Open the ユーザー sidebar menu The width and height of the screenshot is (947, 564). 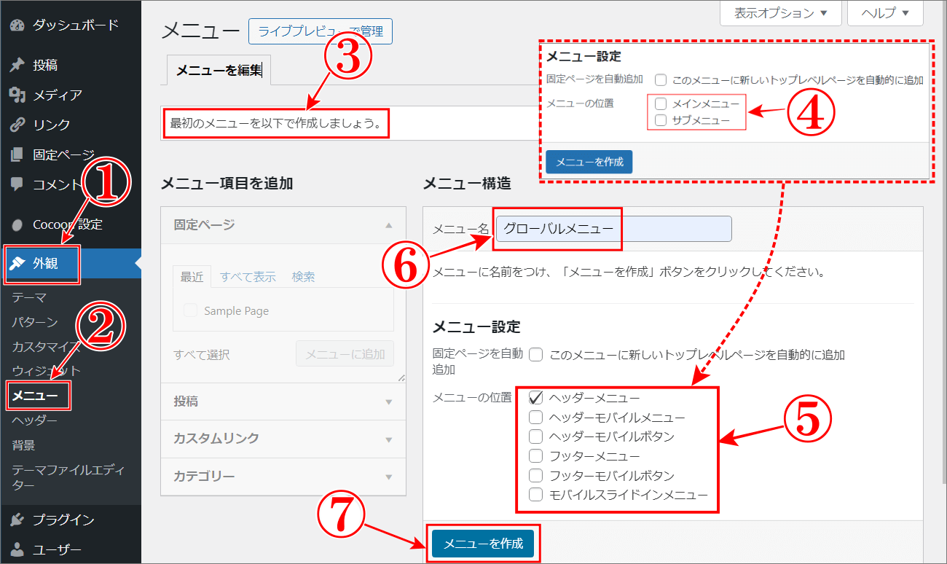point(71,549)
